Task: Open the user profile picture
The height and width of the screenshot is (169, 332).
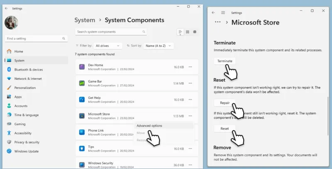Action: pos(11,22)
